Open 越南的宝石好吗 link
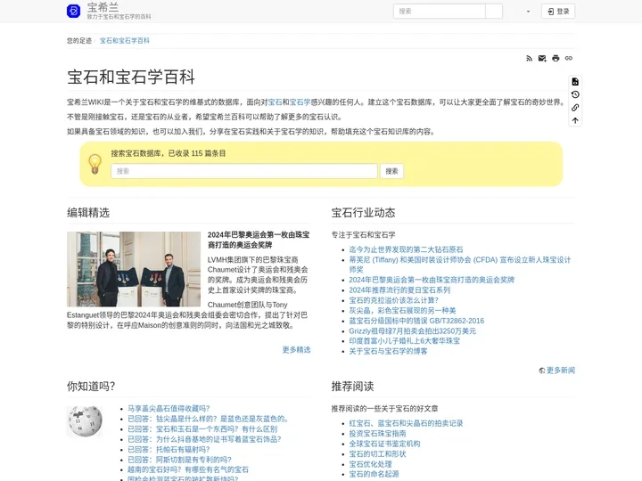The image size is (642, 481). [188, 469]
